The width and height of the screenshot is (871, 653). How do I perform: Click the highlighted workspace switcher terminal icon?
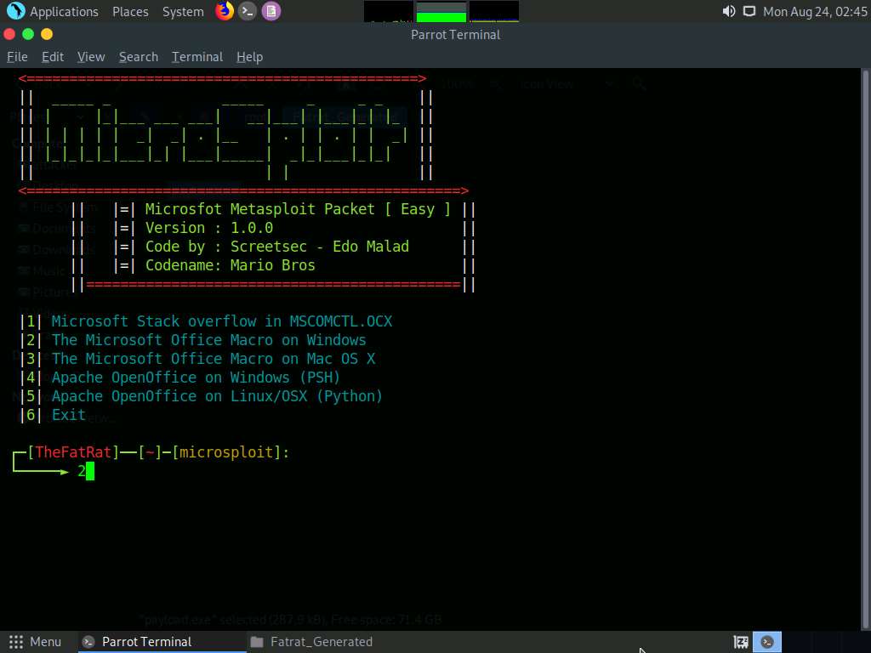pyautogui.click(x=767, y=642)
